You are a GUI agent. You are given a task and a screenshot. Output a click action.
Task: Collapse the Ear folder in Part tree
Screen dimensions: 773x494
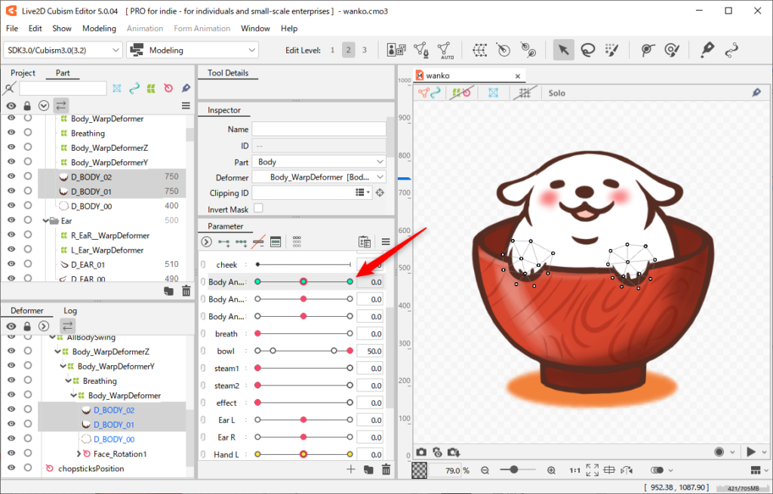tap(47, 221)
